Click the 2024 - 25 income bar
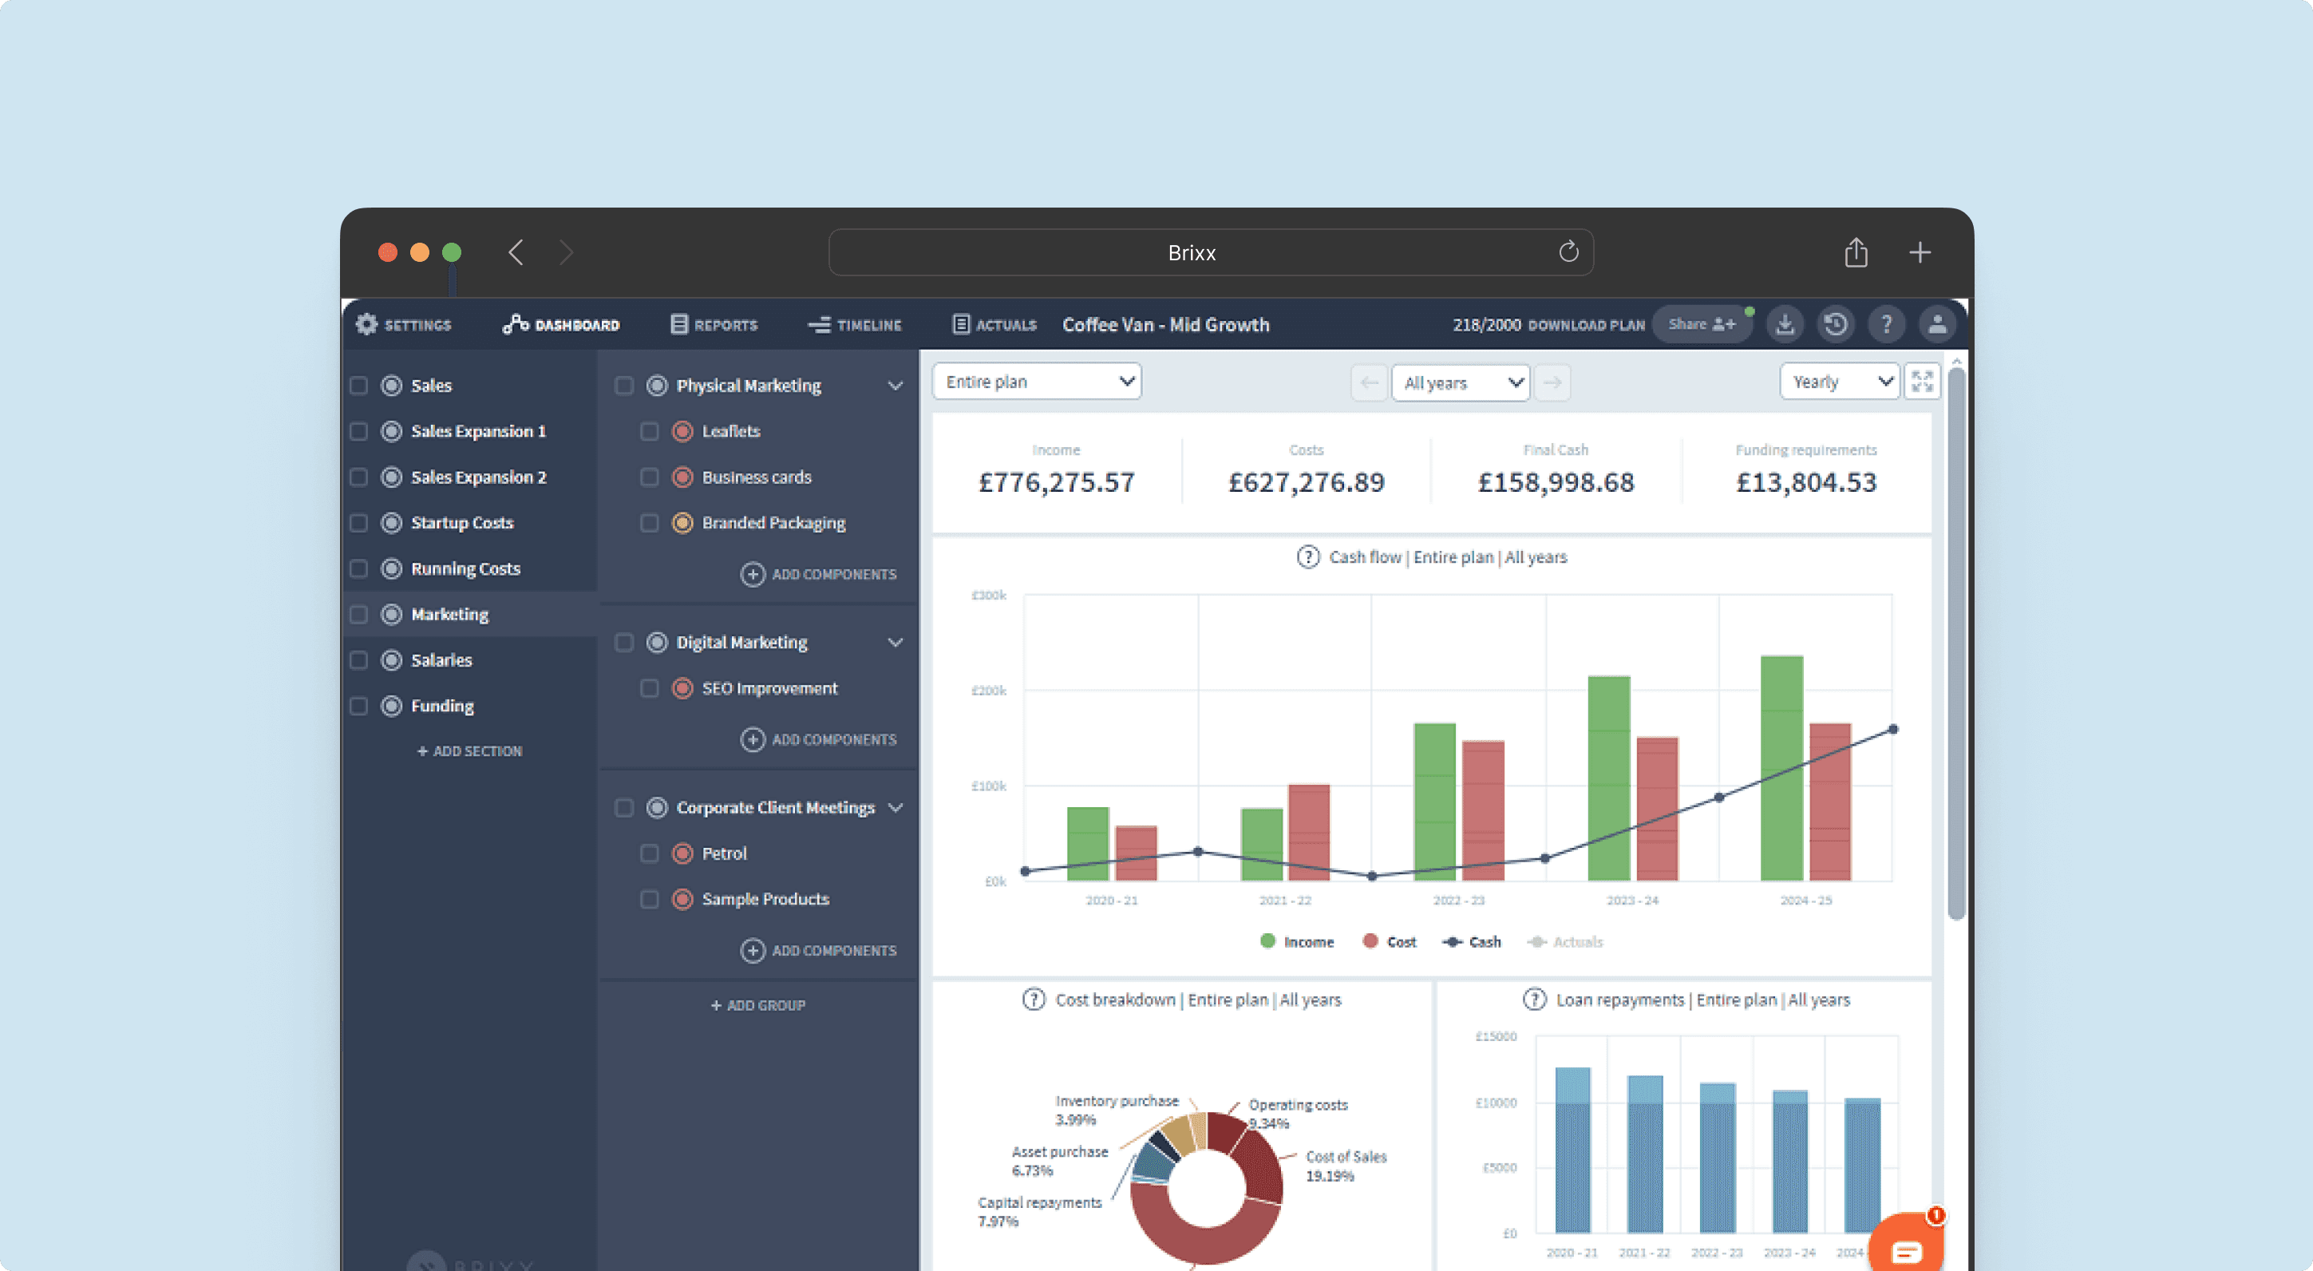This screenshot has height=1271, width=2313. tap(1781, 769)
